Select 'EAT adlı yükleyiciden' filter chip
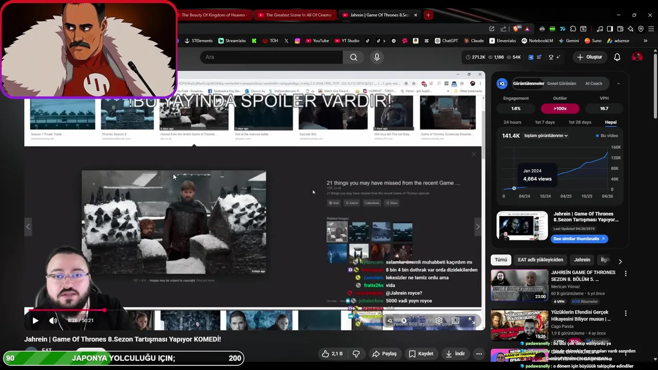This screenshot has height=370, width=658. [x=540, y=260]
